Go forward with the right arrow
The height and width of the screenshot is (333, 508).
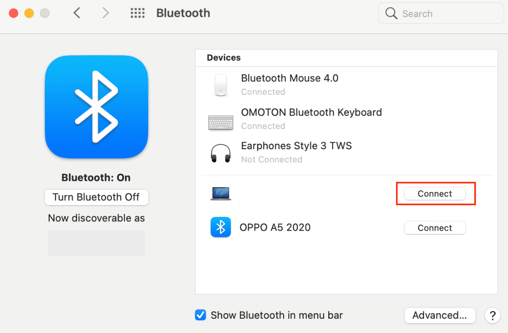coord(105,13)
